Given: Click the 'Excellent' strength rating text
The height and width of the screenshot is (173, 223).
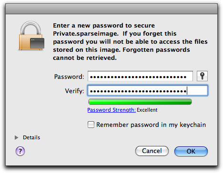Looking at the screenshot, I should point(147,110).
